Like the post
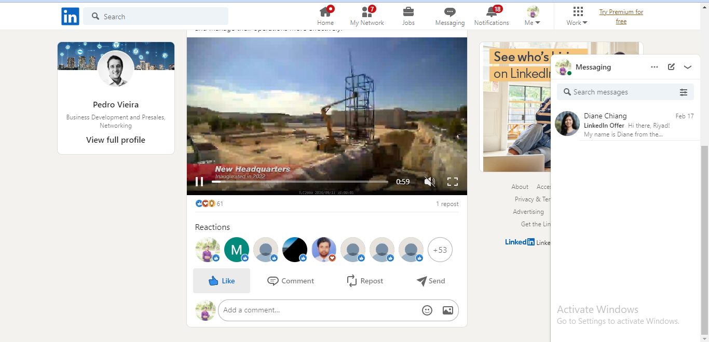 click(x=222, y=281)
